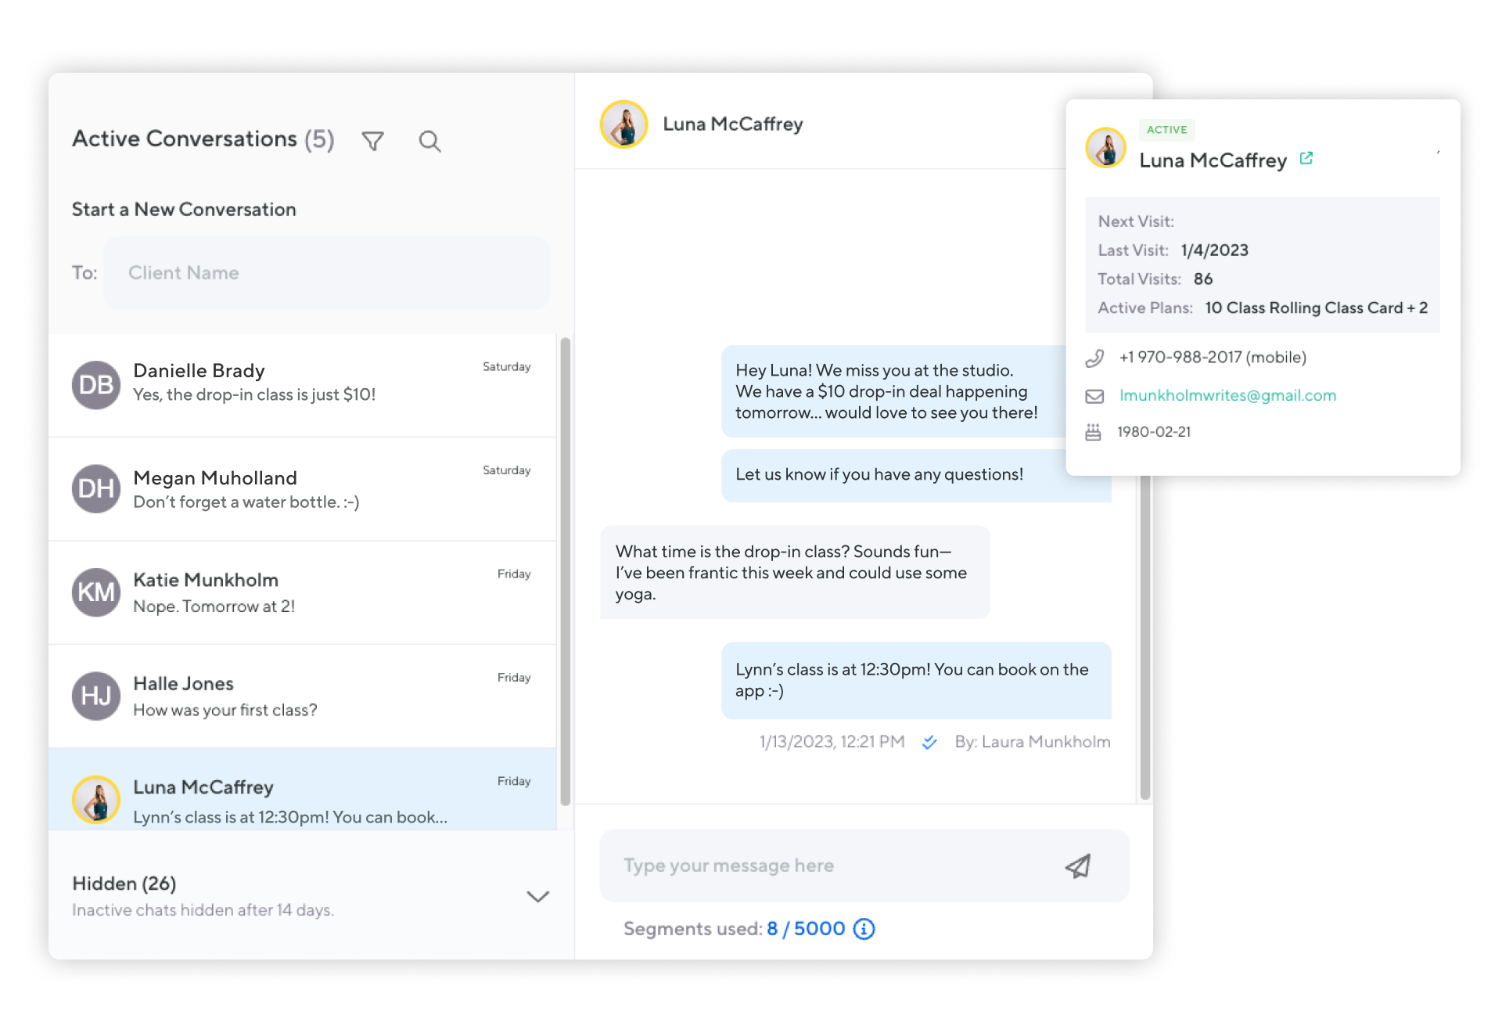Image resolution: width=1502 pixels, height=1033 pixels.
Task: Open Luna's profile external link icon
Action: coord(1306,159)
